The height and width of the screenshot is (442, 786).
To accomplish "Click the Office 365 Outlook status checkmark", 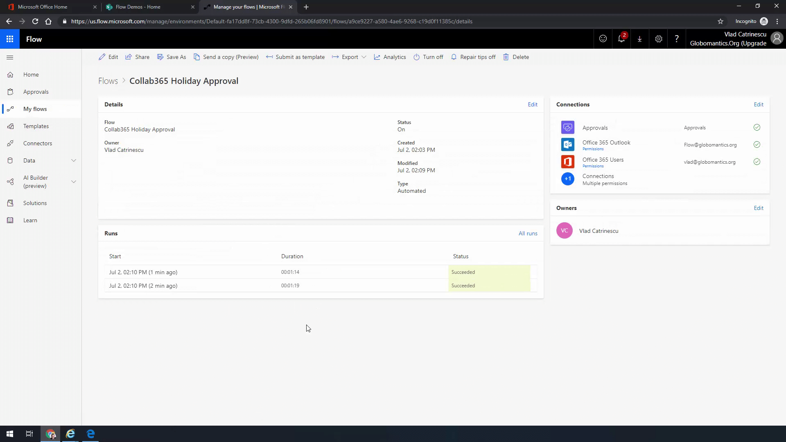I will [x=757, y=144].
